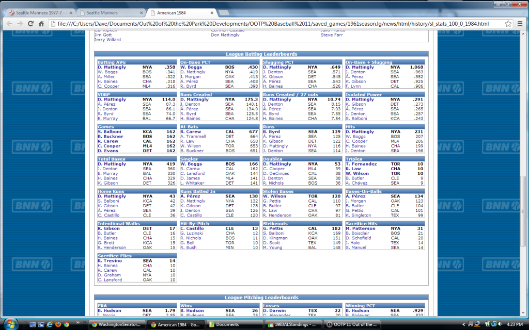529x330 pixels.
Task: Open R. Carew in At-Bats leaderboard
Action: (x=191, y=132)
